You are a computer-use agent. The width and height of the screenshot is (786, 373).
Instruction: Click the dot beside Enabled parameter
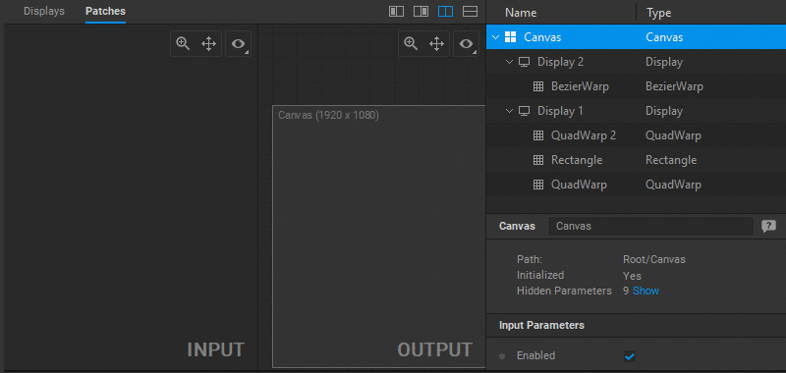(502, 356)
